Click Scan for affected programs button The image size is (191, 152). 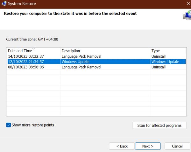pos(159,126)
